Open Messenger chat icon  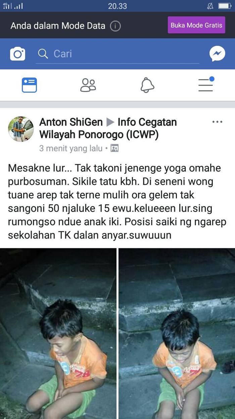pos(217,54)
